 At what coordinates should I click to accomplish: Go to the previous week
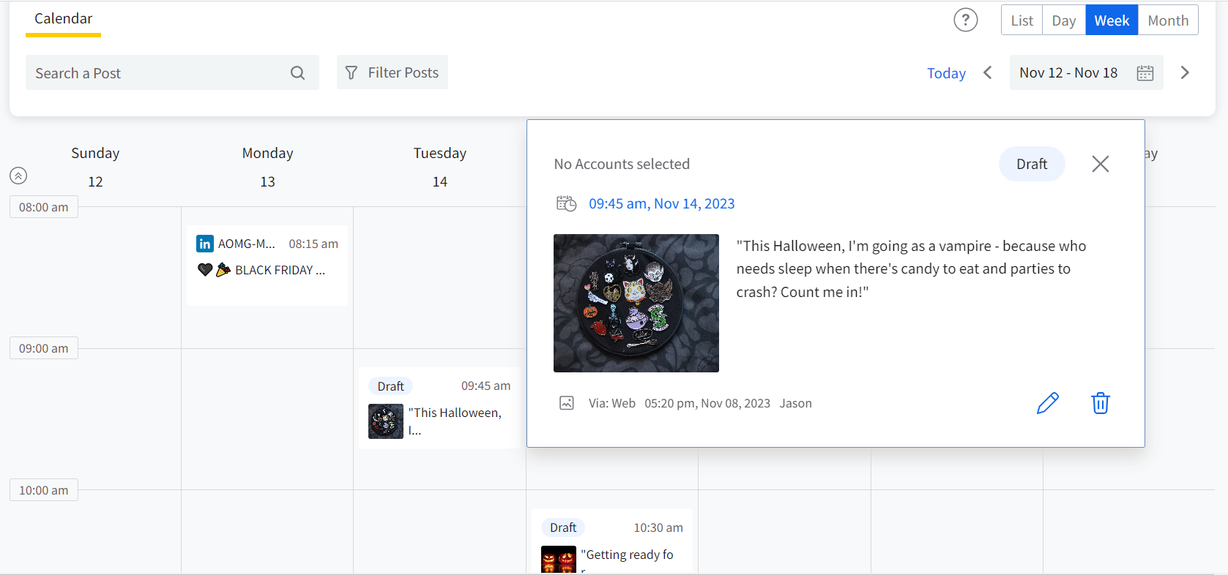pos(988,72)
